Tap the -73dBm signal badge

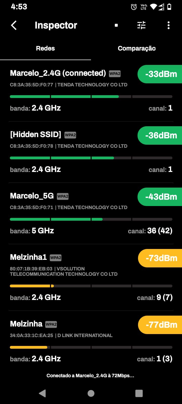[161, 258]
